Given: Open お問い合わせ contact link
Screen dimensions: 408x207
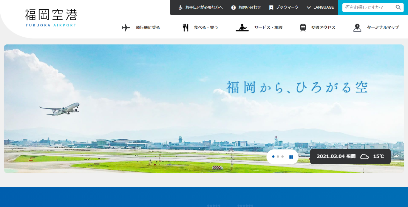Looking at the screenshot, I should click(250, 7).
